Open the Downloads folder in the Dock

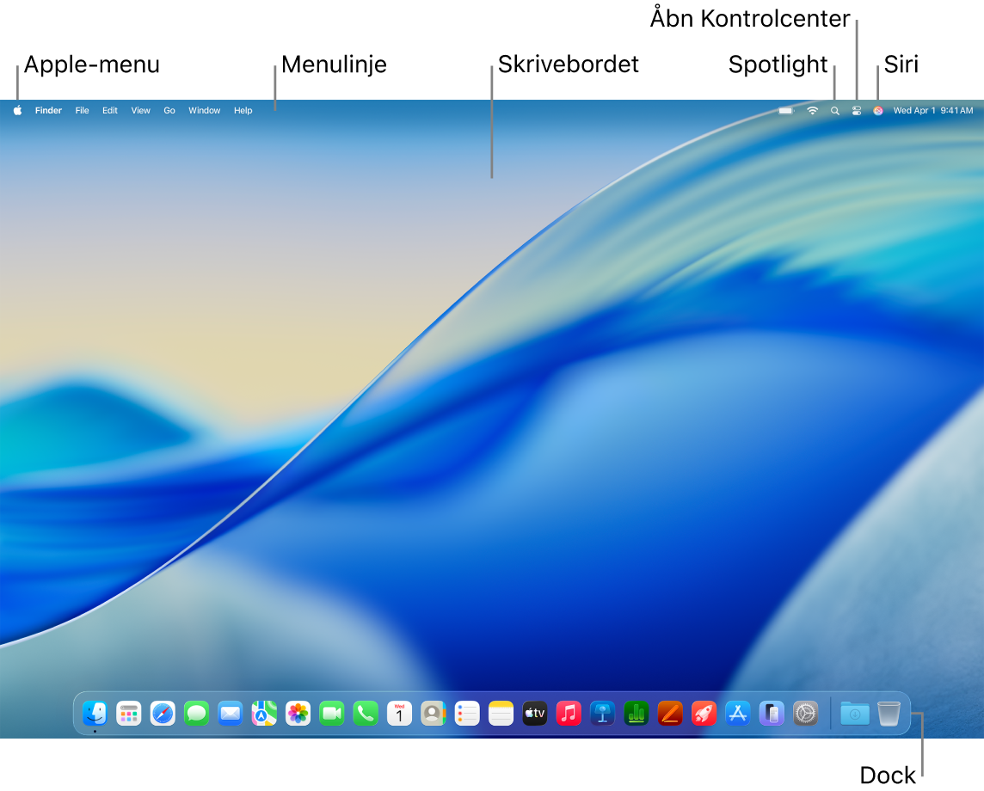[x=854, y=713]
